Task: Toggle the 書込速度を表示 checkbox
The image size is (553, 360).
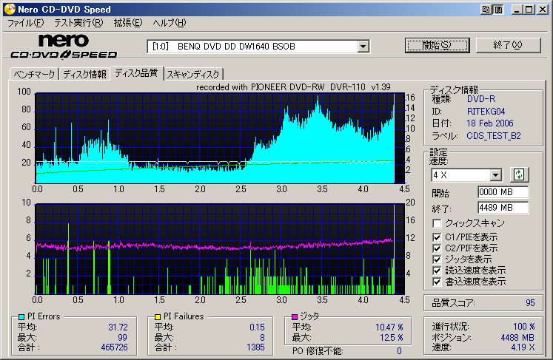Action: click(x=437, y=282)
